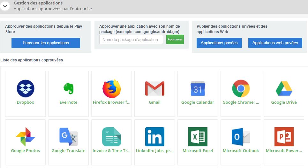Click the Google Chrome: ... label
Viewport: 308px width, 168px height.
click(241, 102)
